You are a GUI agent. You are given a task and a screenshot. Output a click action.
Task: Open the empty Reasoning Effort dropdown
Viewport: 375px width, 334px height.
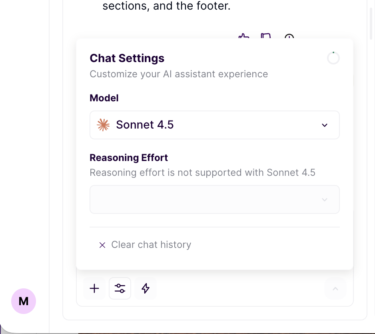[x=214, y=199]
